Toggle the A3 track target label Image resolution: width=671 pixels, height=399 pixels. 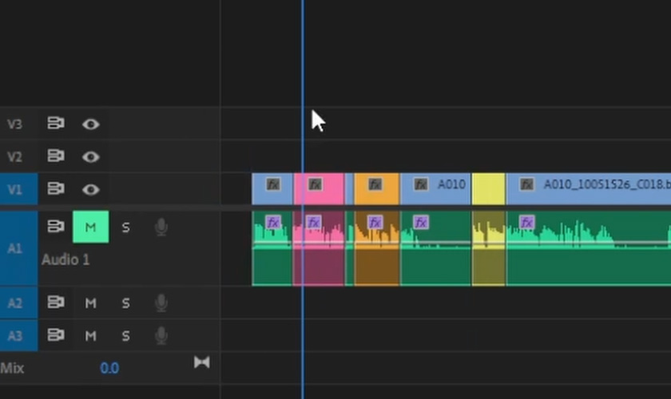[x=19, y=336]
